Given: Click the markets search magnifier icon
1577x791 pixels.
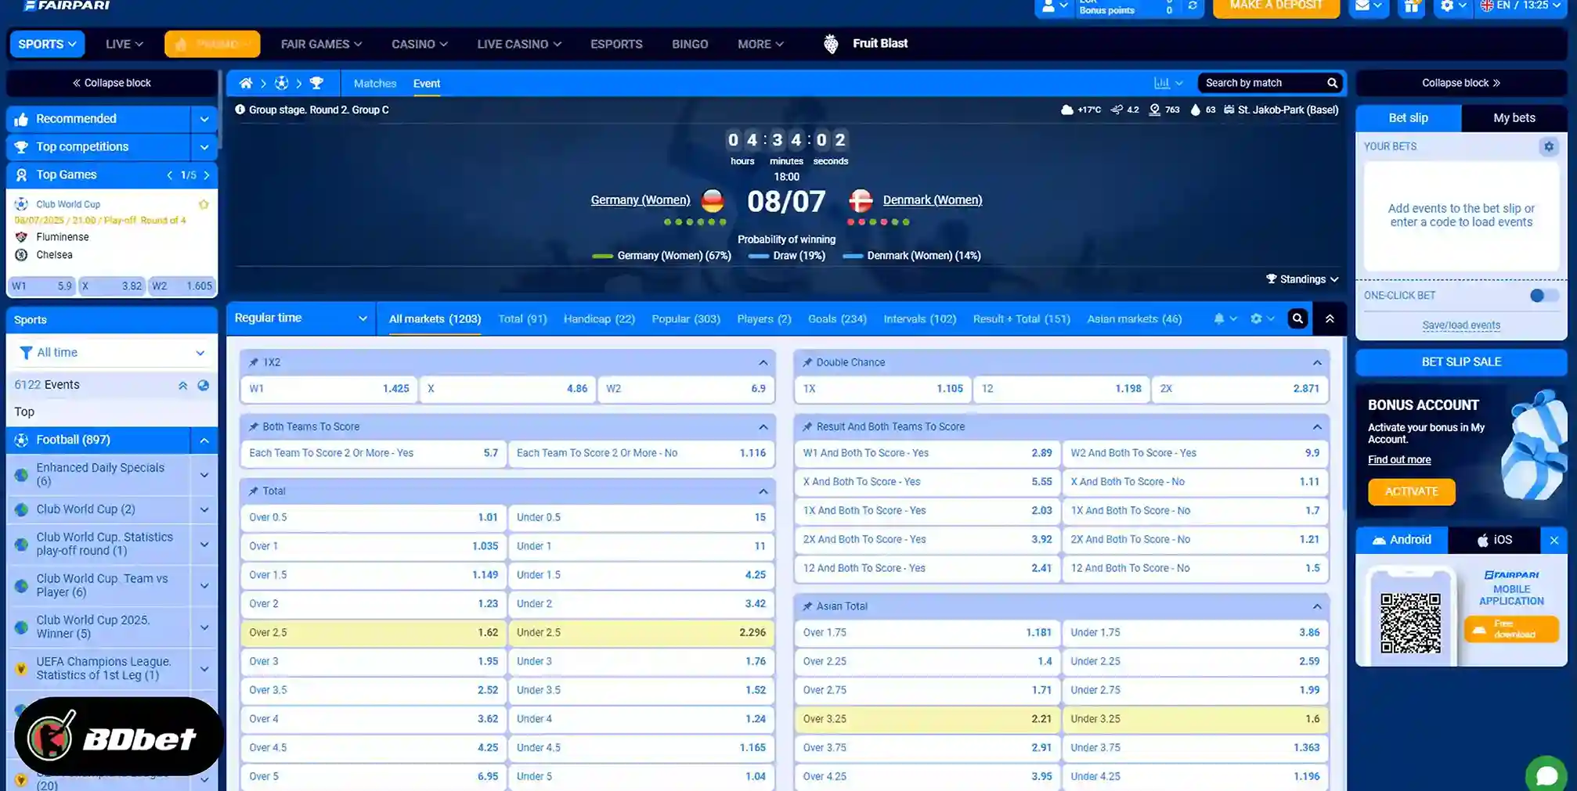Looking at the screenshot, I should coord(1297,318).
